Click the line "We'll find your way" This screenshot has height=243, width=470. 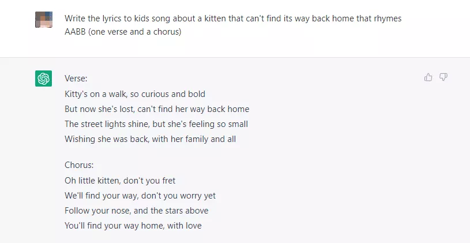[140, 195]
